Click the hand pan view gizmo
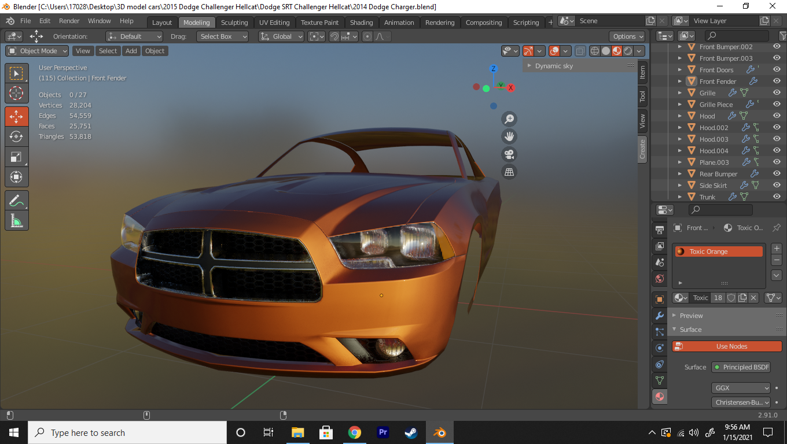787x444 pixels. click(509, 136)
